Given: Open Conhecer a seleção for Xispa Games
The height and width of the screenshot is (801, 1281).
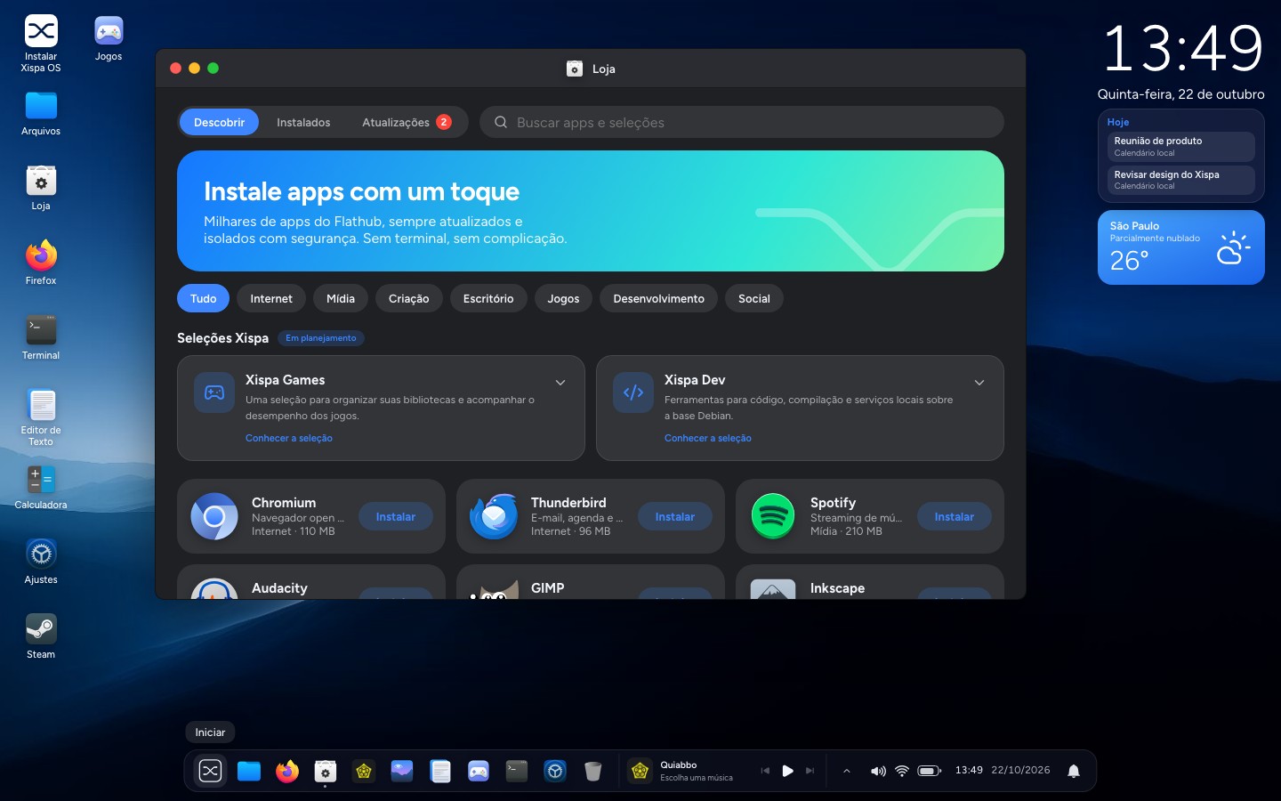Looking at the screenshot, I should [289, 438].
